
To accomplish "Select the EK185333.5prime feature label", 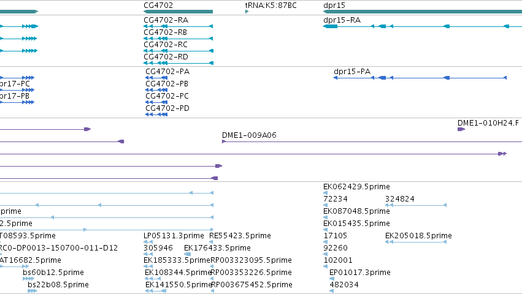I will pos(177,260).
